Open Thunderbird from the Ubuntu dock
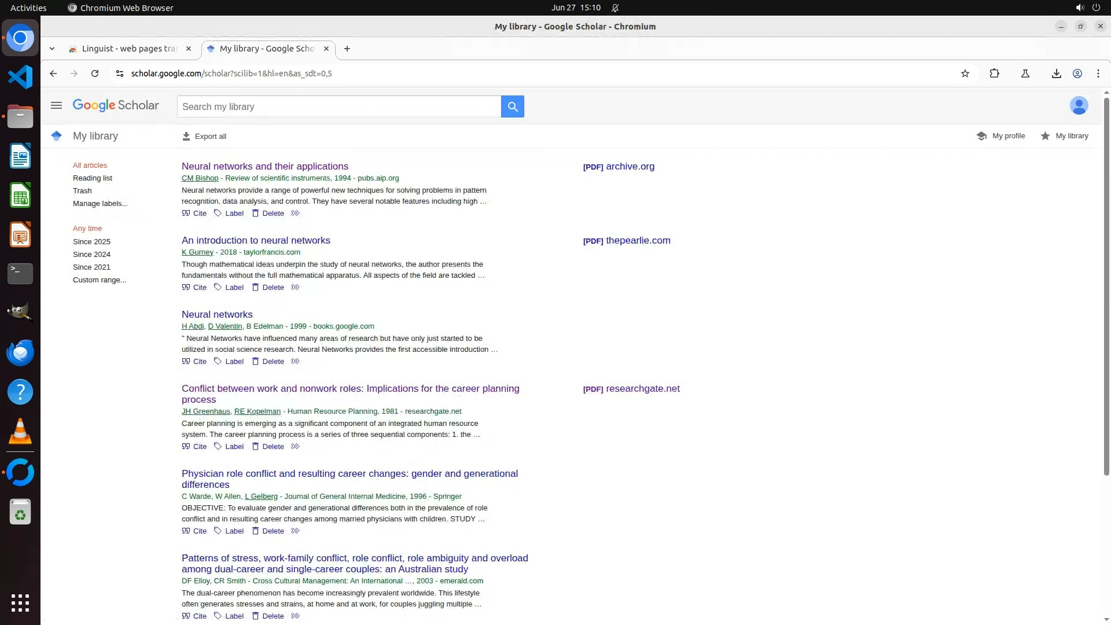This screenshot has width=1111, height=625. pos(20,352)
